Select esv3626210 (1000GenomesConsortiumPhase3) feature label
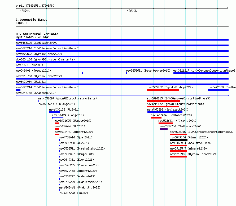 (48, 48)
